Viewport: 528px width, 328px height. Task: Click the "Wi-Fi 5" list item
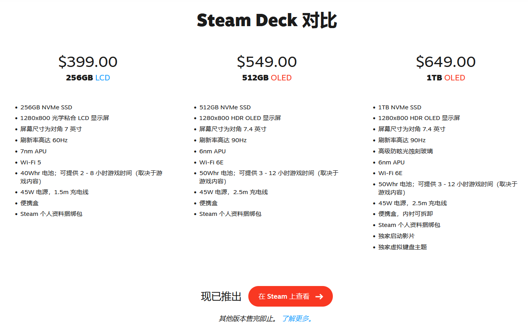coord(31,162)
